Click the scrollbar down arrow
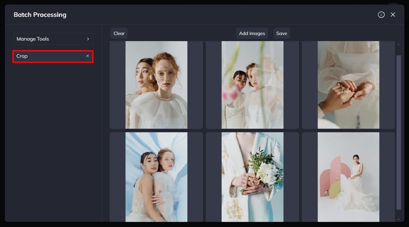 399,220
